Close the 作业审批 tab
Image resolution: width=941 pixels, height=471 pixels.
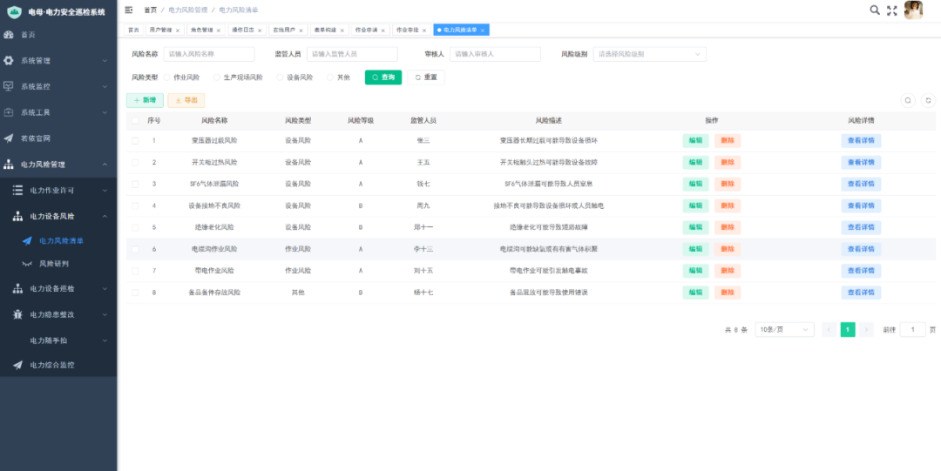[423, 30]
